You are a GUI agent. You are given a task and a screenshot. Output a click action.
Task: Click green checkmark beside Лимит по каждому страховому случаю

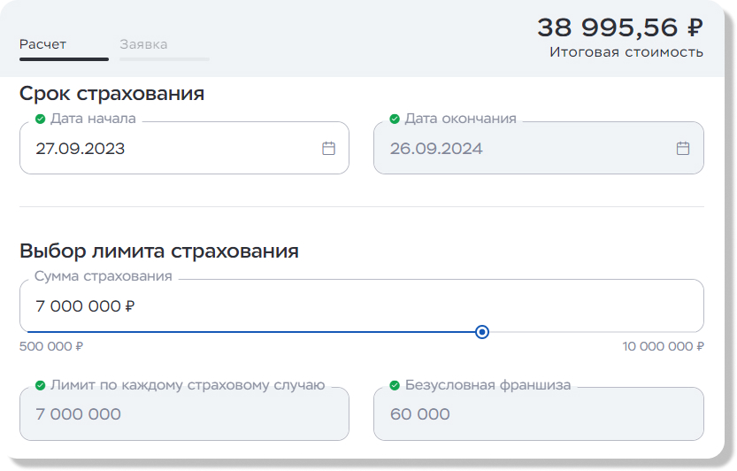tap(40, 385)
